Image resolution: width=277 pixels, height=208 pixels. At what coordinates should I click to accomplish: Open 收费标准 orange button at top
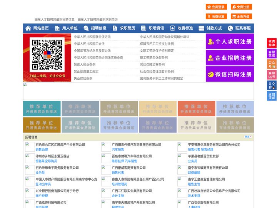[x=216, y=17]
